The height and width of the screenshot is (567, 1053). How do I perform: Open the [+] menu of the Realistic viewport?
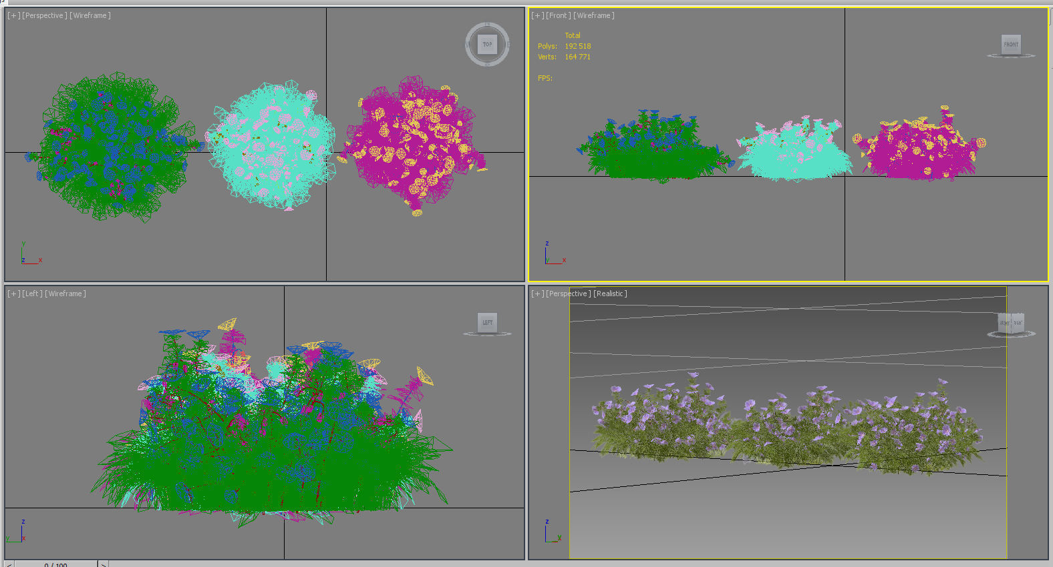(537, 294)
